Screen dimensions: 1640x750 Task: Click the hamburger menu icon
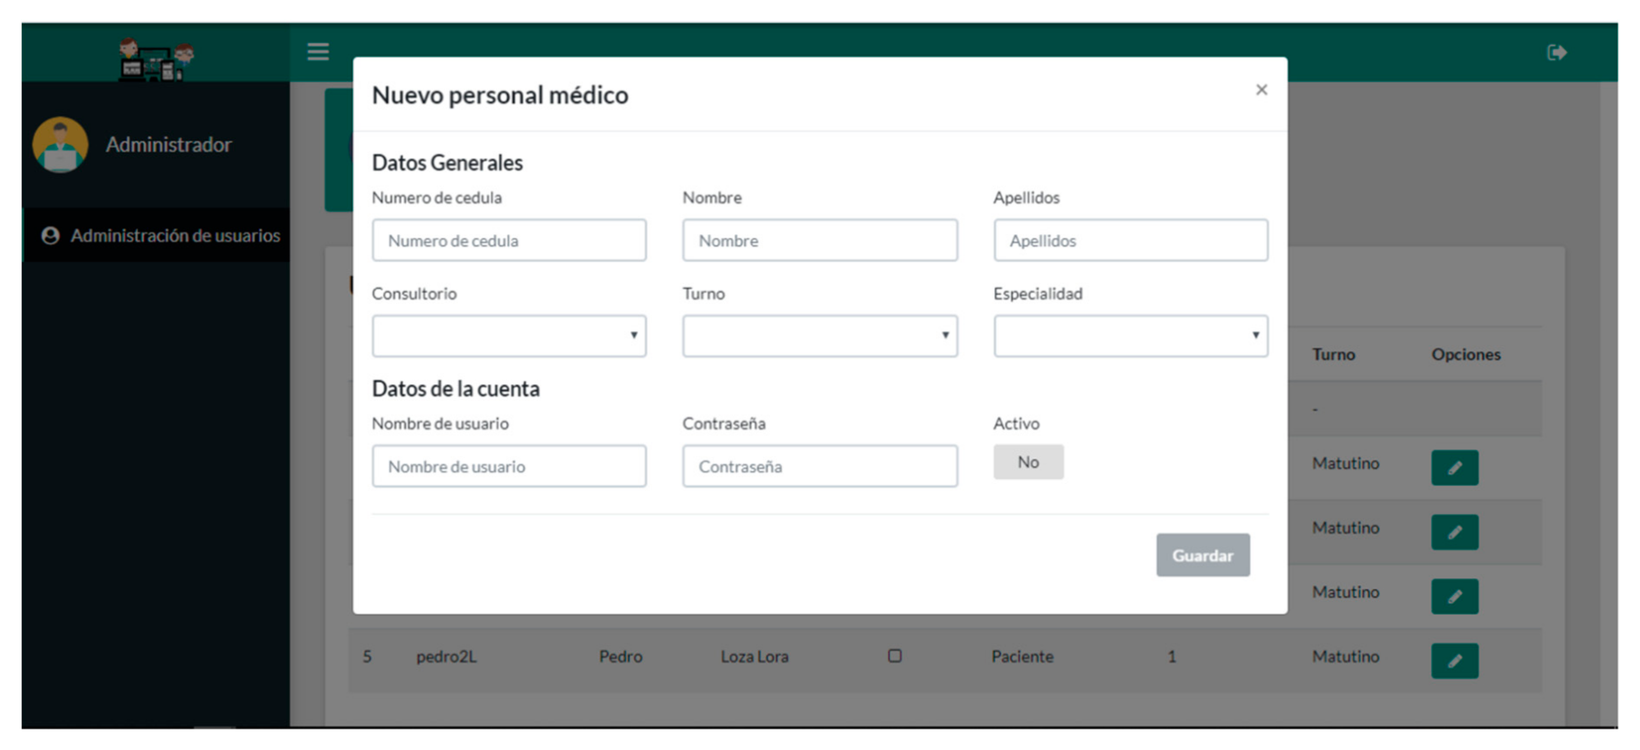318,52
